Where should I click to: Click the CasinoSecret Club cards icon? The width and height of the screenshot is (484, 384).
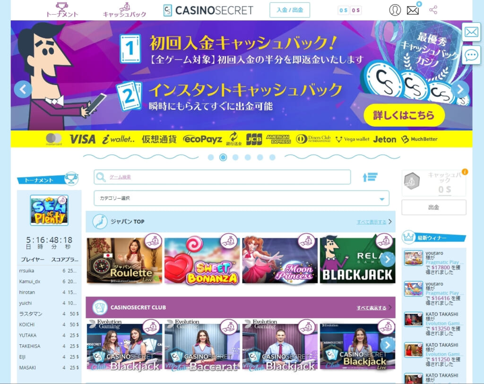[x=100, y=307]
